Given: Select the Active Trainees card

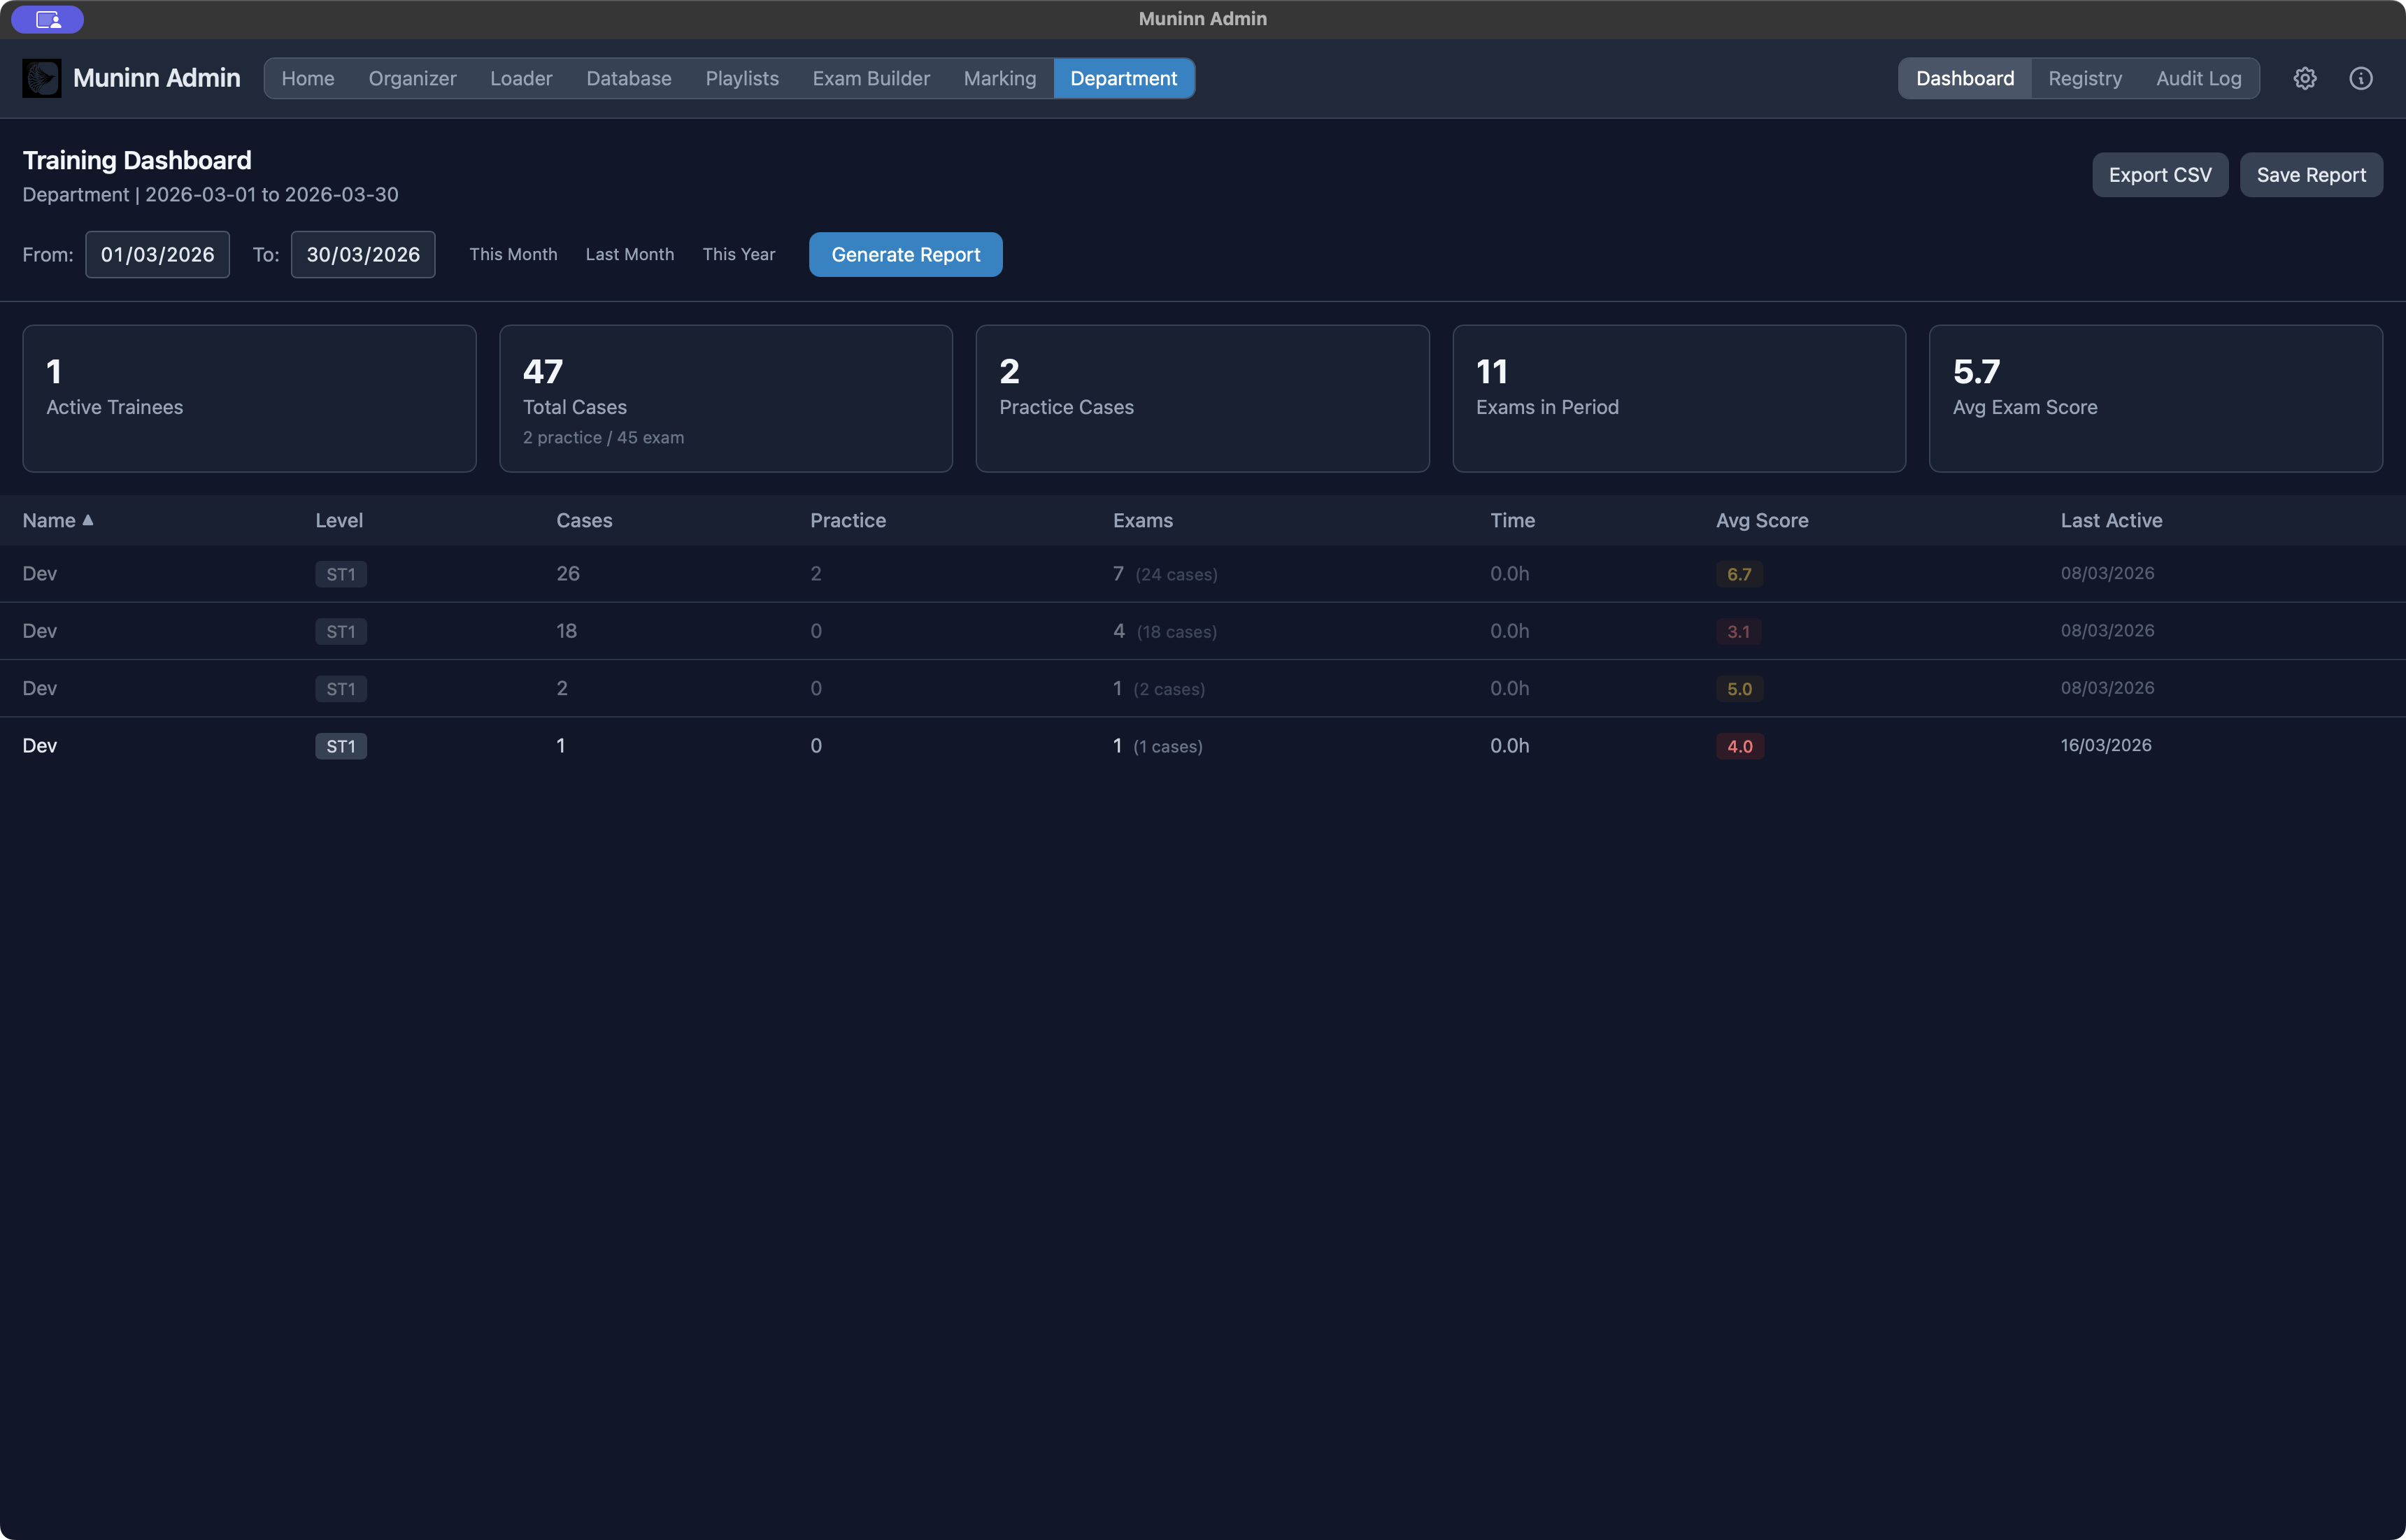Looking at the screenshot, I should click(249, 398).
